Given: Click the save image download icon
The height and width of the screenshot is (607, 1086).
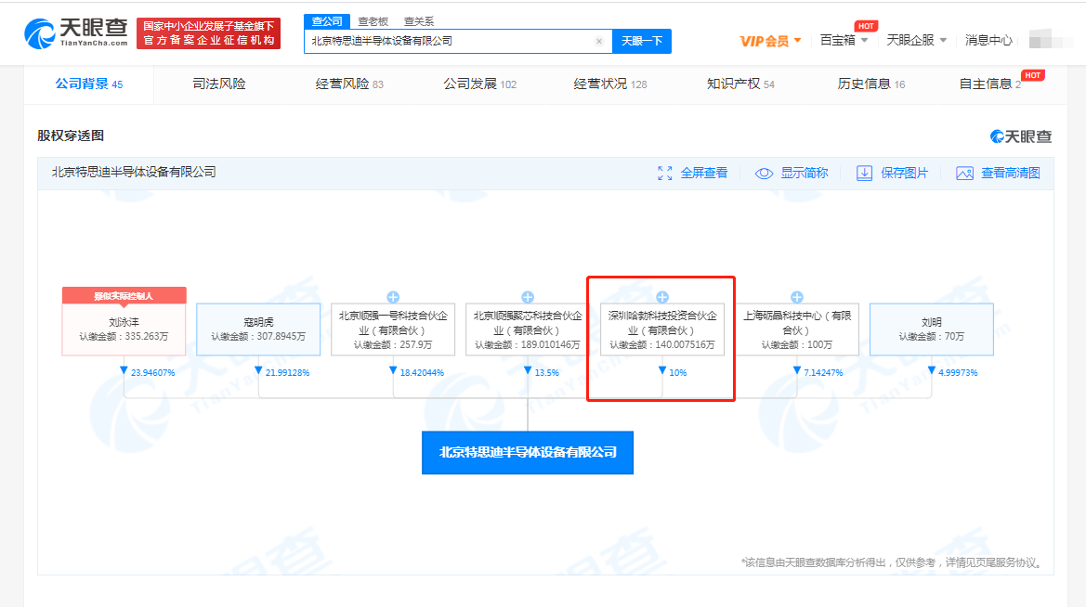Looking at the screenshot, I should (864, 173).
